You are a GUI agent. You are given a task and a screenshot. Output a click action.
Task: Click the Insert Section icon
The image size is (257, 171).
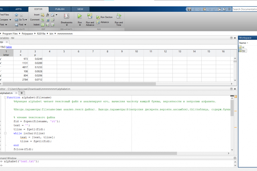pyautogui.click(x=42, y=15)
